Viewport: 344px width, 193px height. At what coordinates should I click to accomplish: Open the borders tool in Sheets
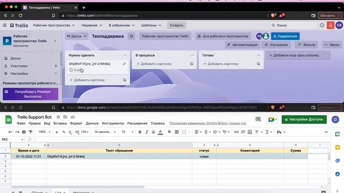pyautogui.click(x=177, y=132)
